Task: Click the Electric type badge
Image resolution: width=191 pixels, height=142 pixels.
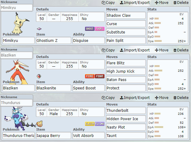Action: (90, 124)
